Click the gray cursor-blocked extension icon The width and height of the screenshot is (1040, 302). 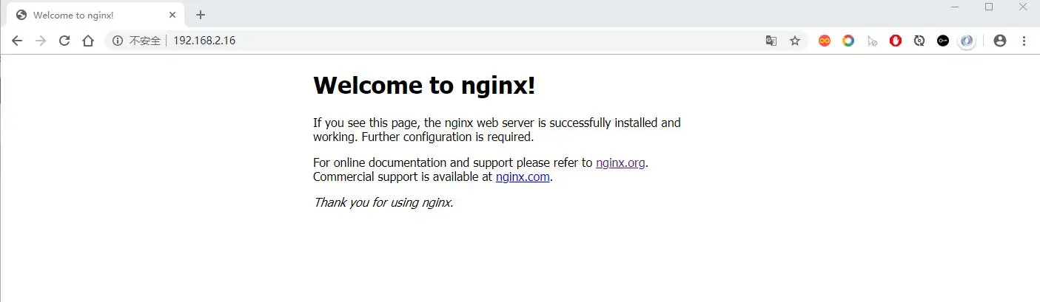pyautogui.click(x=872, y=41)
